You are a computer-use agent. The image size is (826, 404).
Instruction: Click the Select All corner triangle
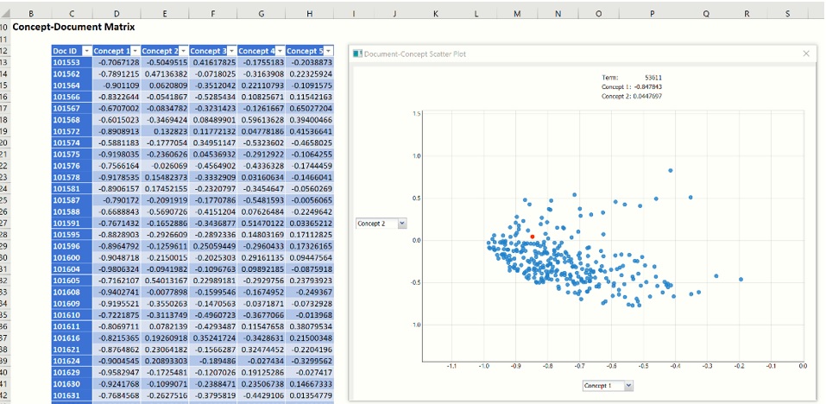coord(7,13)
